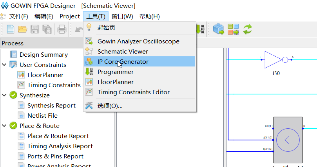317x167 pixels.
Task: Open the 帮助(H) menu
Action: click(x=150, y=16)
